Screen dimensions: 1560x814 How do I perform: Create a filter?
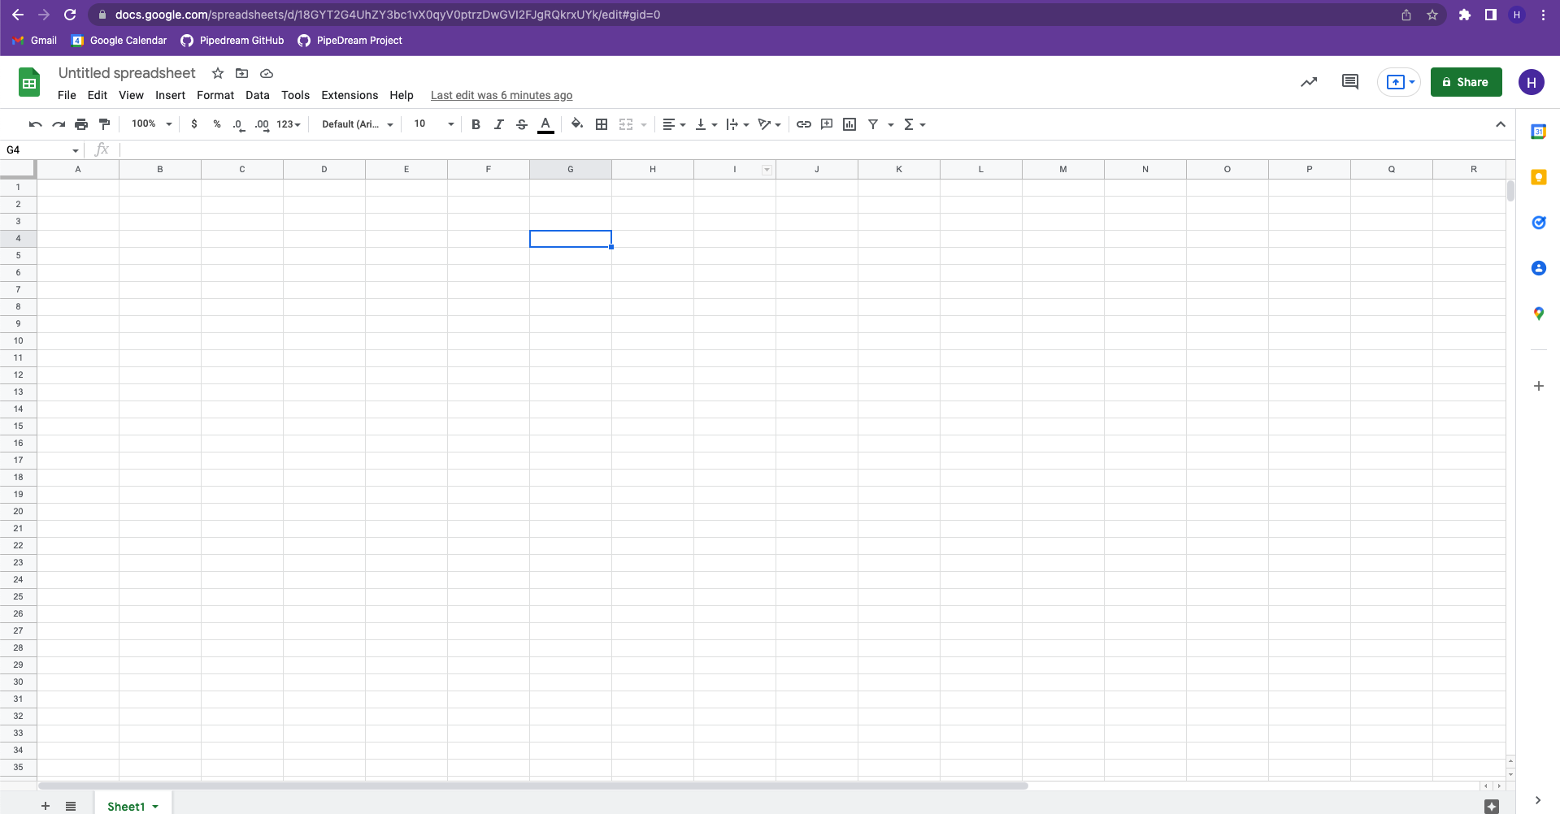[873, 124]
